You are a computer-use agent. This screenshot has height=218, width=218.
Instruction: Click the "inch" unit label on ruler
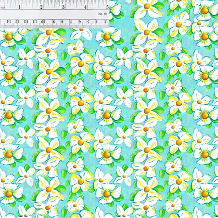tap(3, 7)
